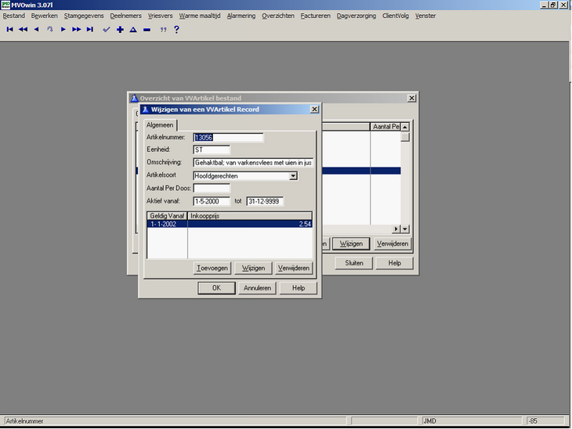The width and height of the screenshot is (572, 429).
Task: Click Toevoegen under the price list
Action: click(x=212, y=268)
